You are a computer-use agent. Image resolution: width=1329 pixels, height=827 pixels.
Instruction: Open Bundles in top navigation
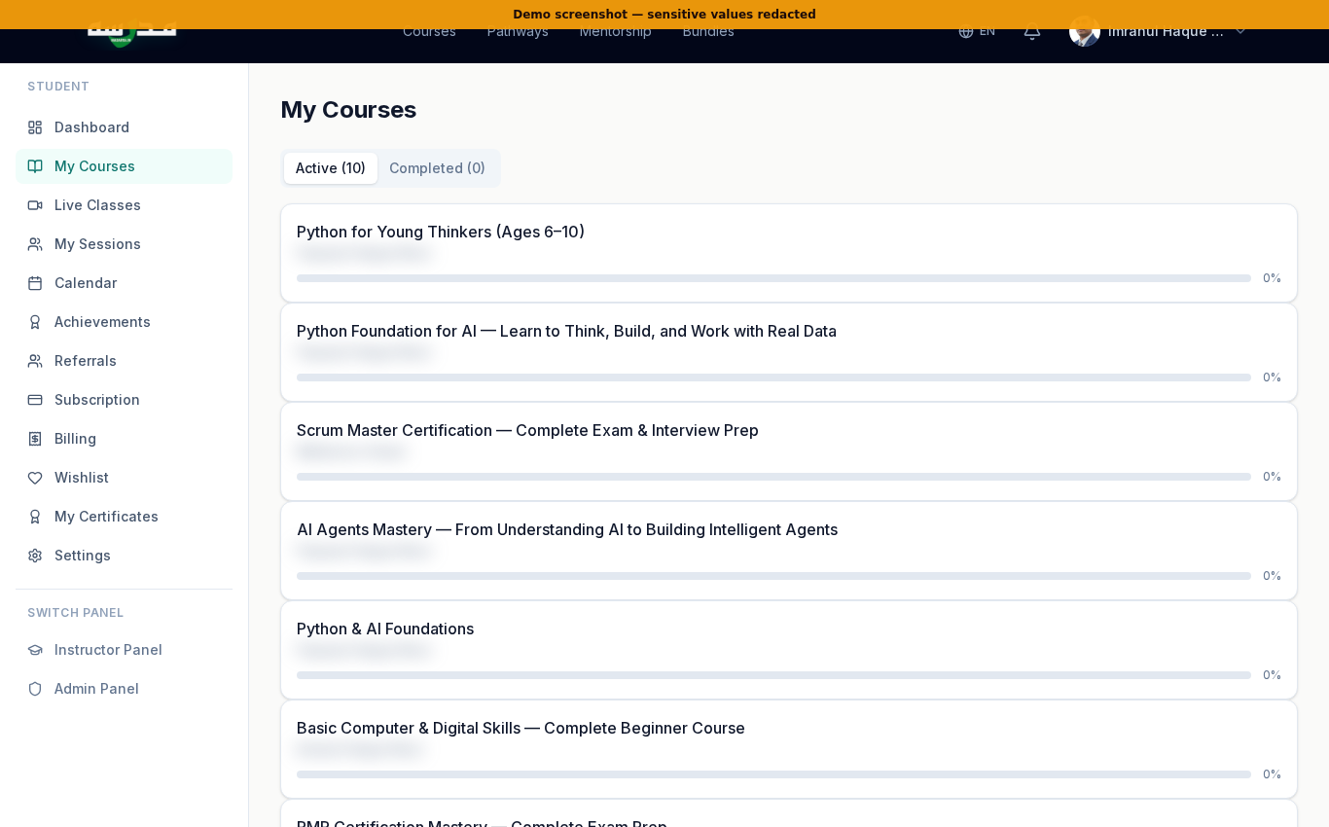click(x=708, y=31)
